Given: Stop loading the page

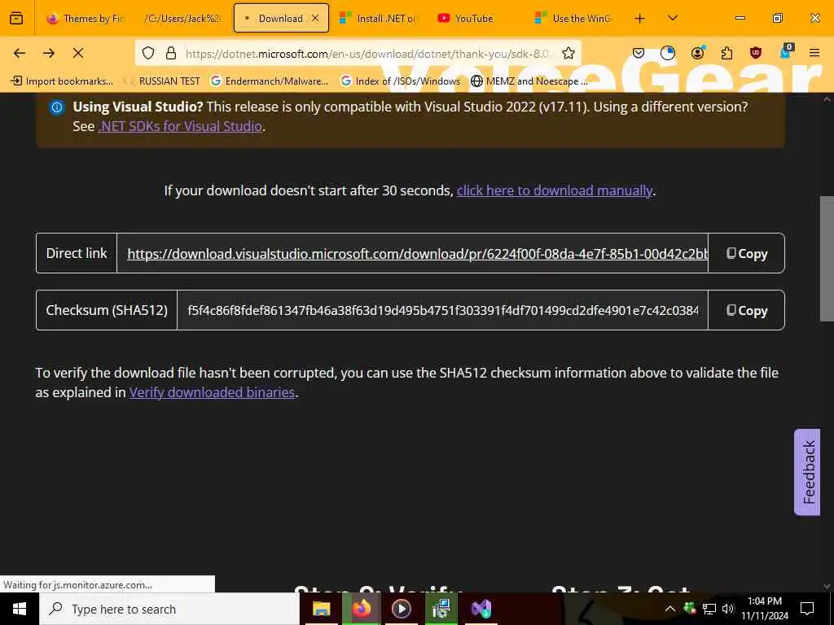Looking at the screenshot, I should pyautogui.click(x=78, y=53).
